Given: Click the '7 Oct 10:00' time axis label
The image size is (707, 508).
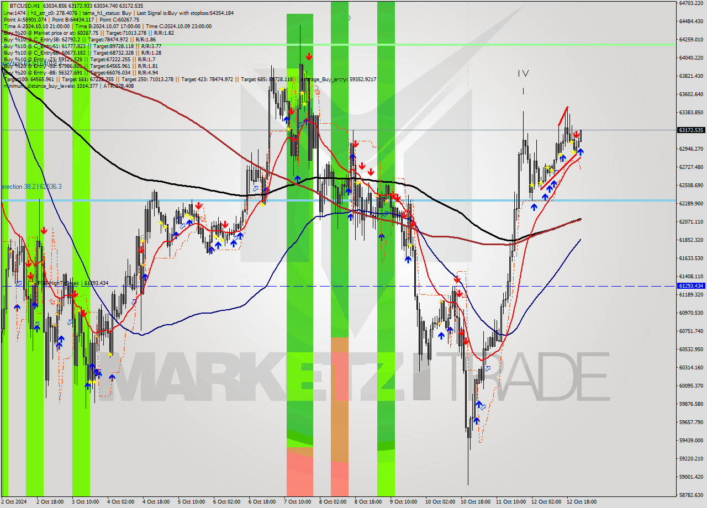Looking at the screenshot, I should coord(298,502).
